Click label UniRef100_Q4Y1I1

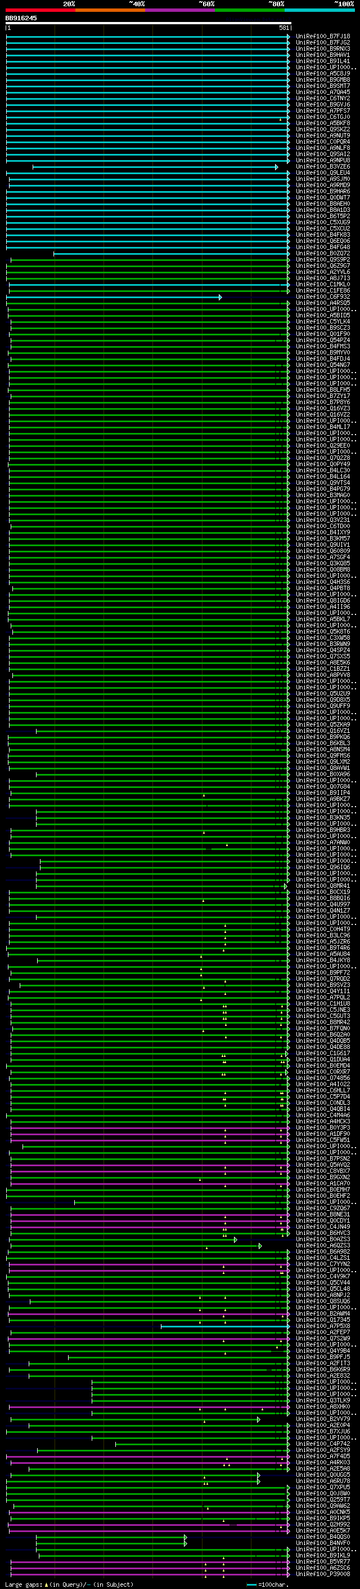322,992
